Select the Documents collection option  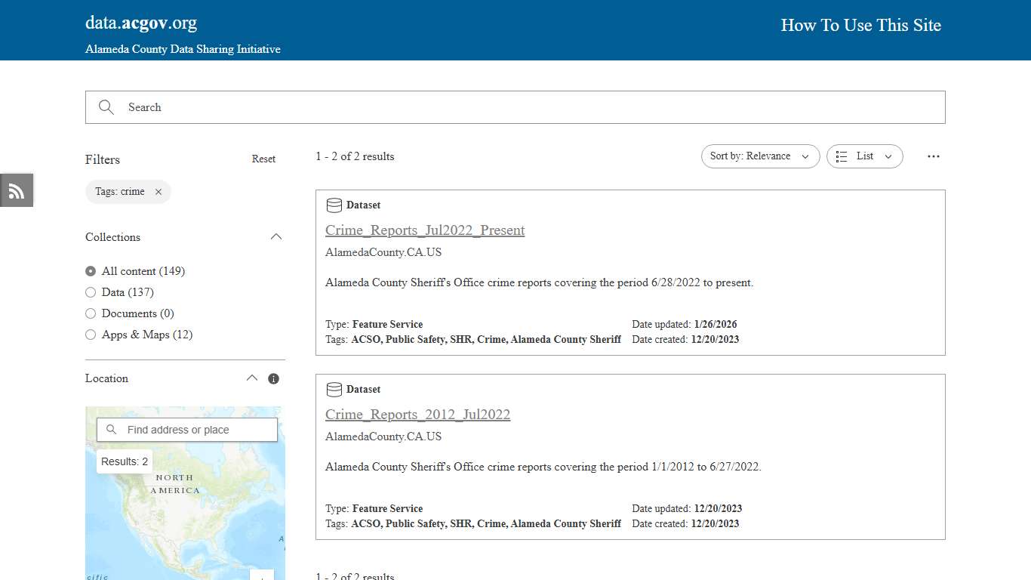coord(91,313)
